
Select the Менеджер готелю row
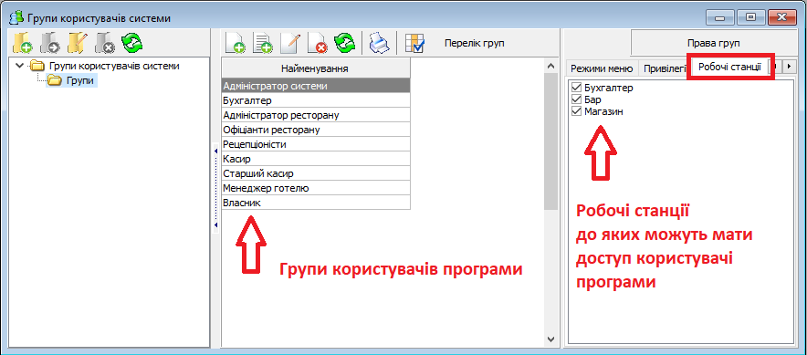[316, 188]
